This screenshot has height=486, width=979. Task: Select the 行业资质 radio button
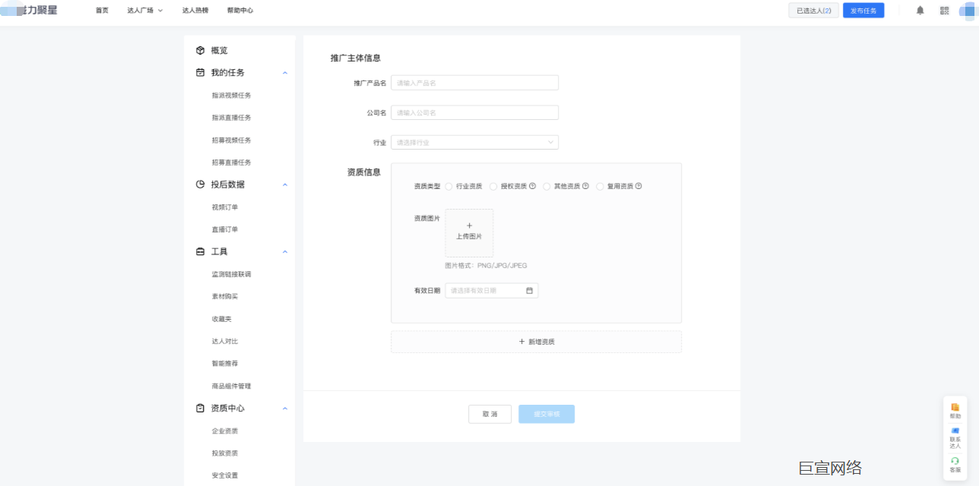click(x=448, y=186)
